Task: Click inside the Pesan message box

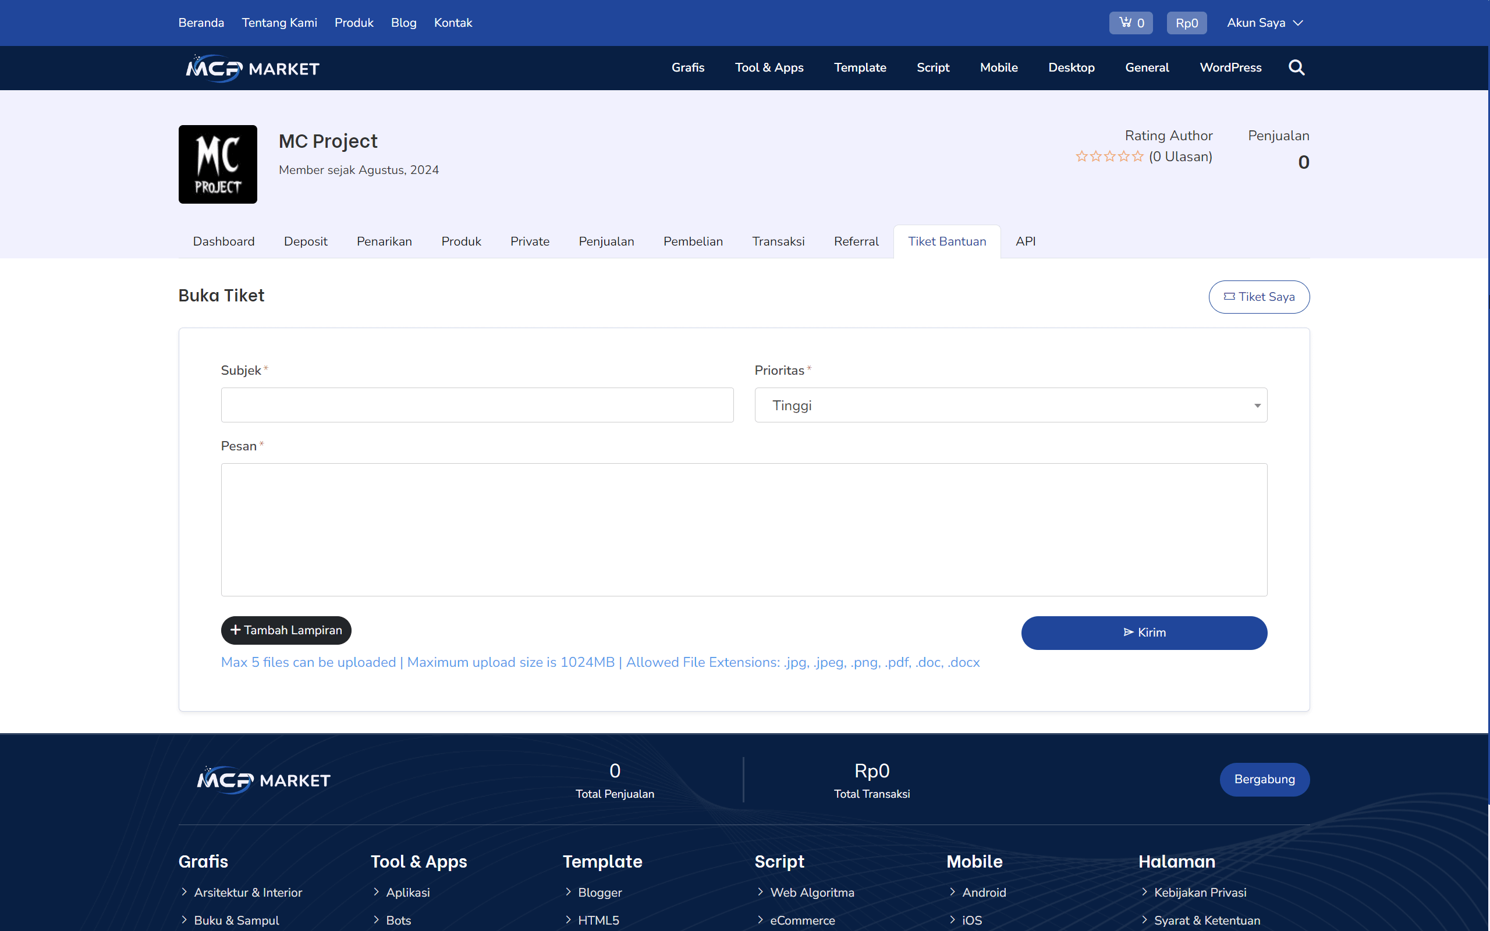Action: (x=743, y=530)
